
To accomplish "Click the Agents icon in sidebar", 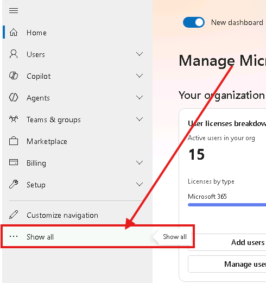I will tap(14, 97).
